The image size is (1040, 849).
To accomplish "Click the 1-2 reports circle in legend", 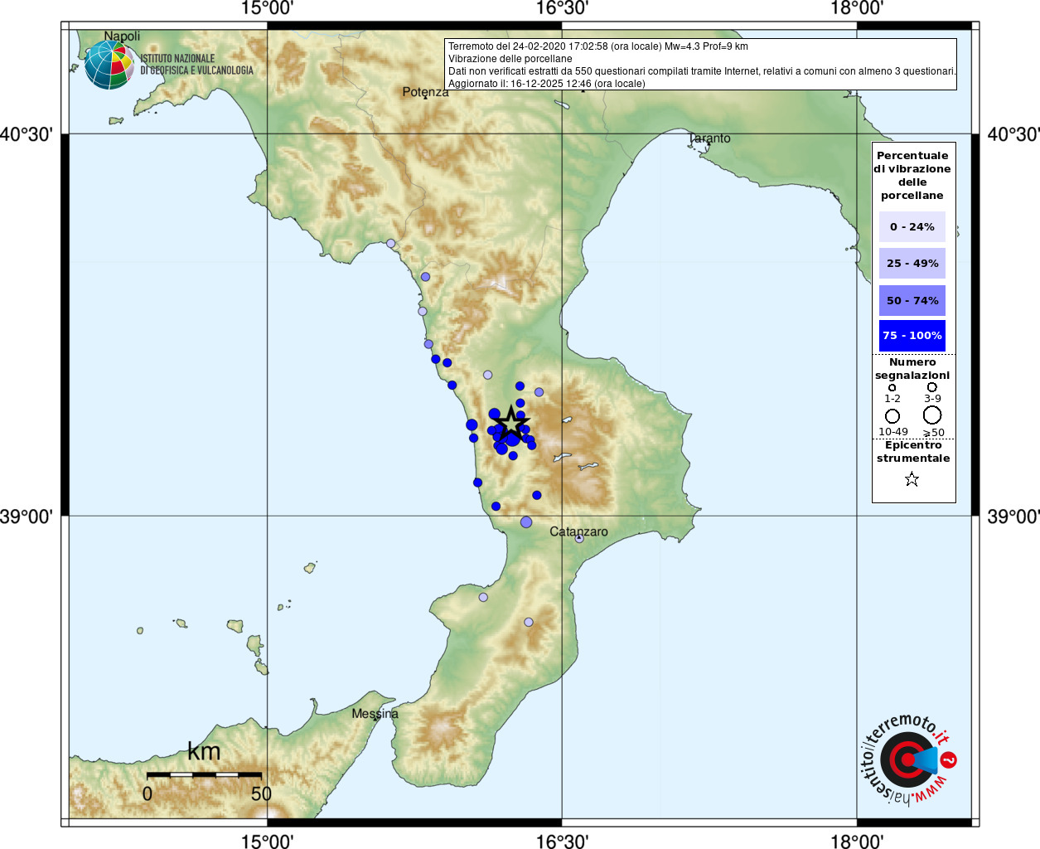I will [x=892, y=387].
